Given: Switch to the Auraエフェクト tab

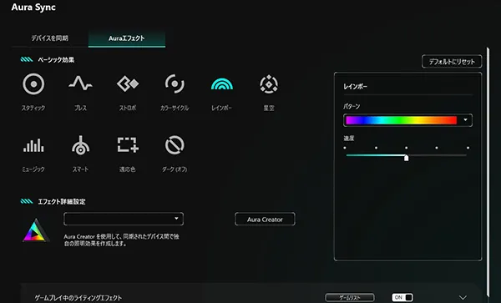Looking at the screenshot, I should pyautogui.click(x=127, y=38).
